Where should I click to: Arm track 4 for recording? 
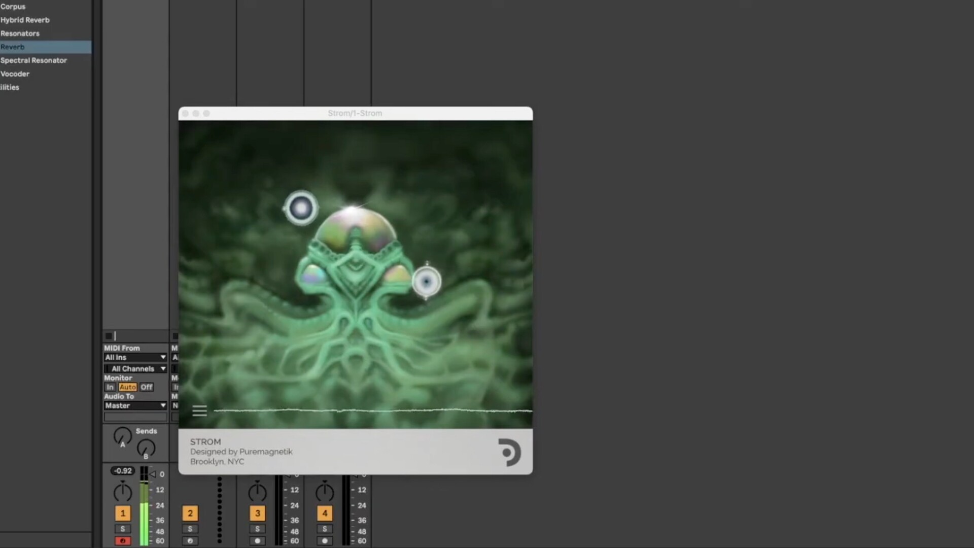pos(325,541)
